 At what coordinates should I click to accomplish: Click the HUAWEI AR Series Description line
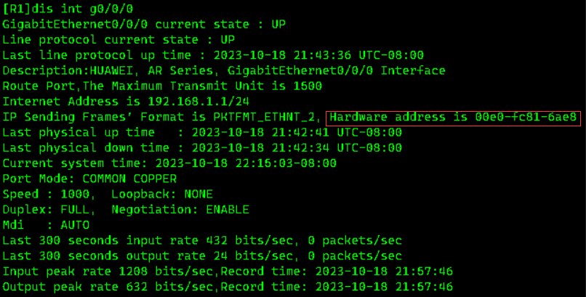(x=224, y=70)
